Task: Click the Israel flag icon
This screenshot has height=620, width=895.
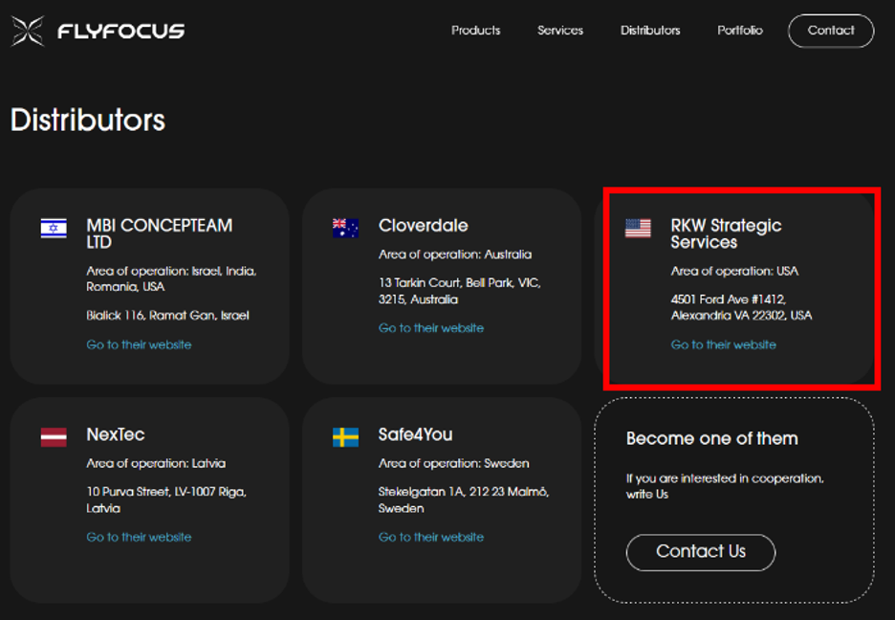Action: [x=54, y=229]
